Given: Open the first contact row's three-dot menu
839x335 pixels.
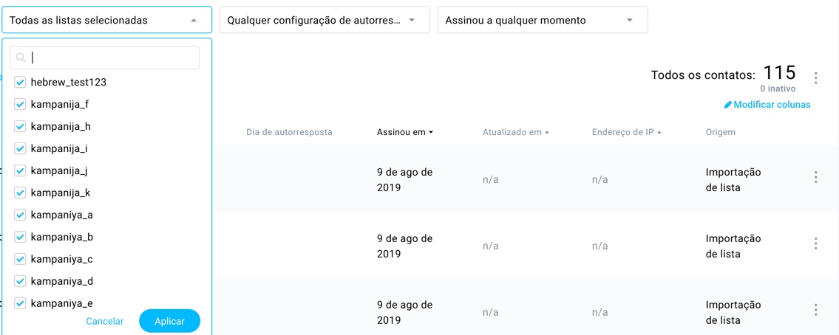Looking at the screenshot, I should point(816,177).
